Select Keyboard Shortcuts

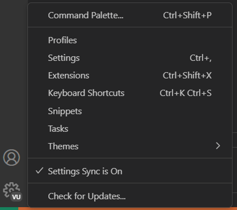(86, 93)
